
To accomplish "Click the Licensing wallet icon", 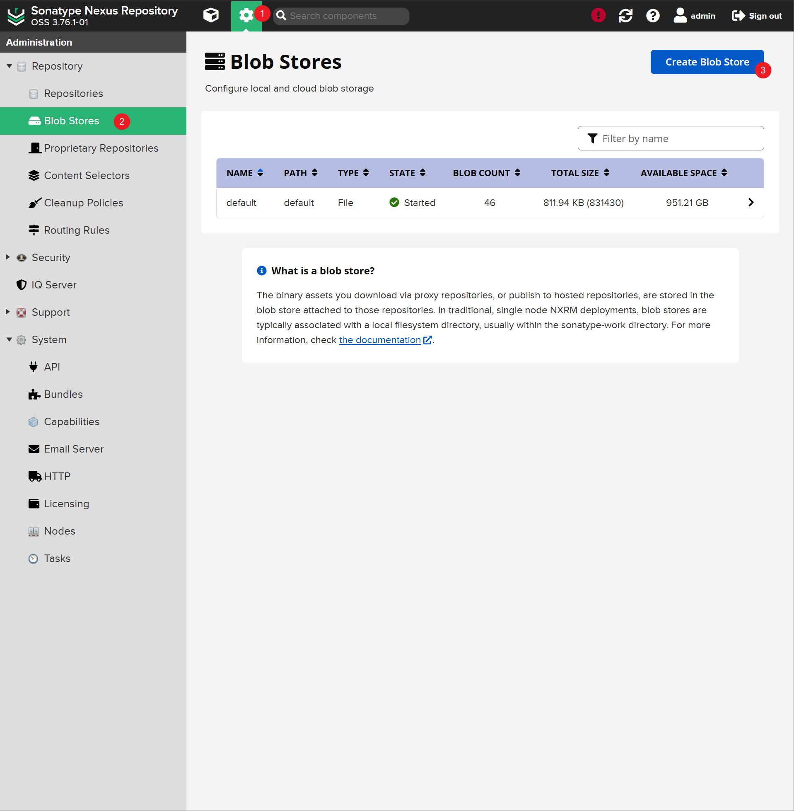I will point(34,504).
